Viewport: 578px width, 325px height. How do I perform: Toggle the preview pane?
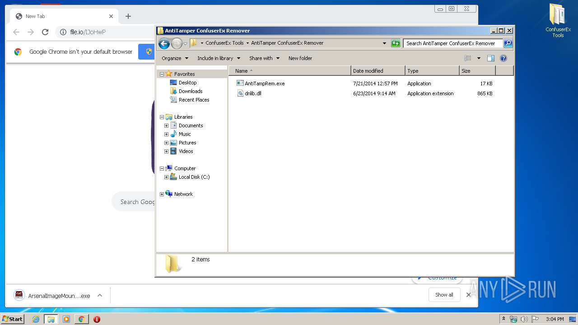point(491,58)
